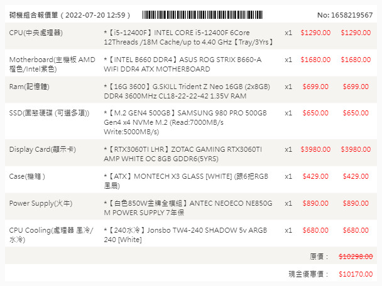Click the Case x1 quantity
The image size is (382, 286).
point(288,177)
